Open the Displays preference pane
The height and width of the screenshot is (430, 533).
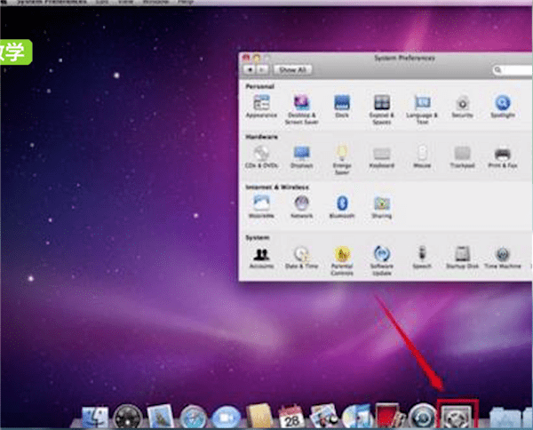(301, 156)
